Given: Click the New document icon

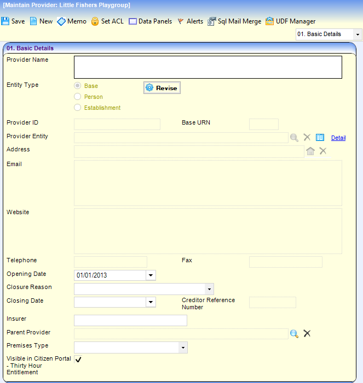Looking at the screenshot, I should [33, 21].
